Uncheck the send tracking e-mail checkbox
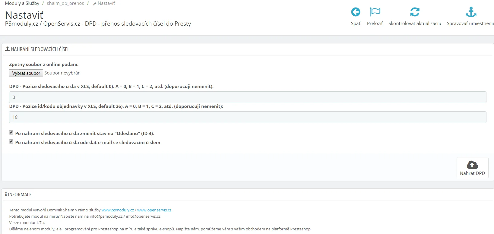The image size is (494, 234). coord(11,141)
